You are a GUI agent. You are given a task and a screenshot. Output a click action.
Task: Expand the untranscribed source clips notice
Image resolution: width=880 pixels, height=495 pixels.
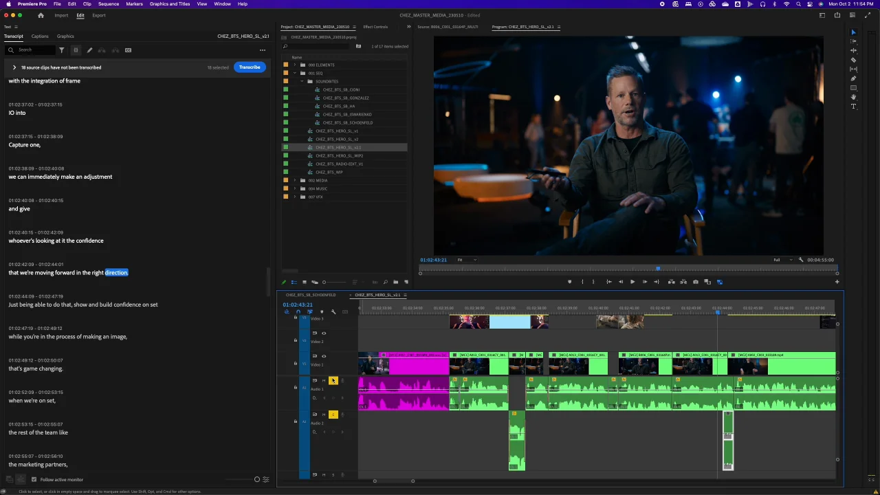tap(14, 67)
